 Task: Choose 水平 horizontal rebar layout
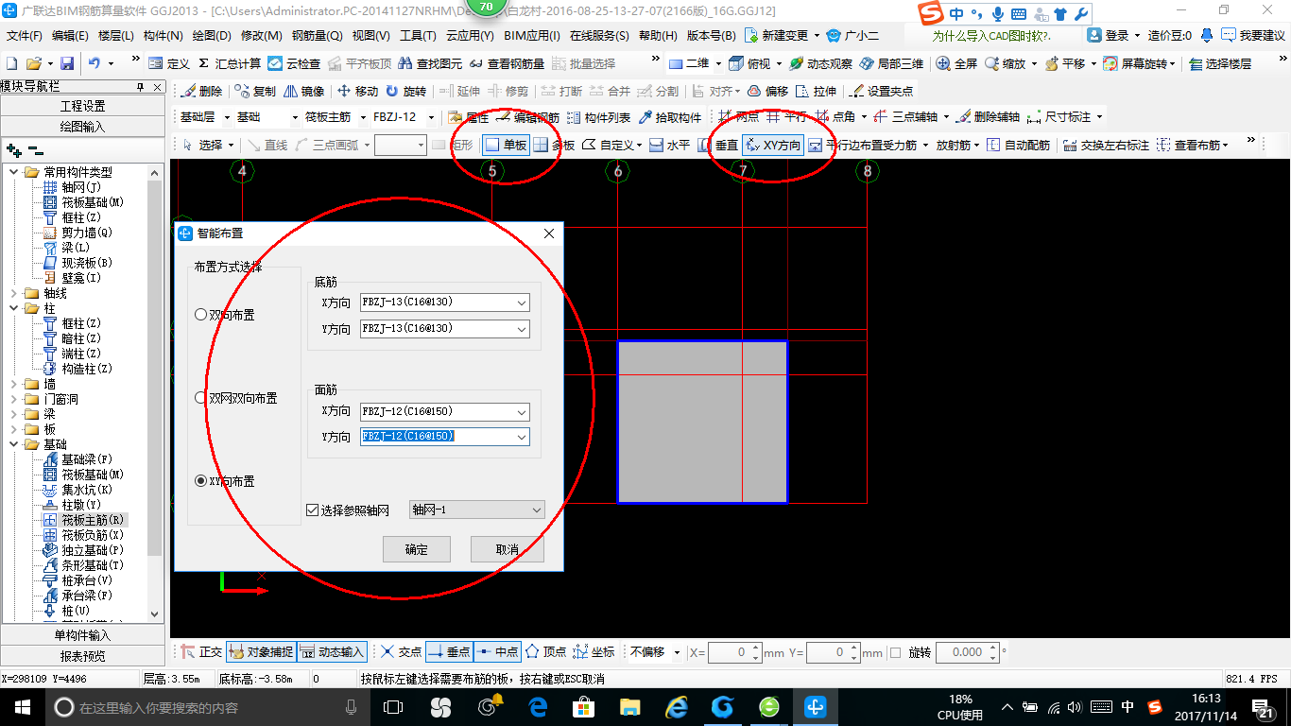(x=669, y=145)
